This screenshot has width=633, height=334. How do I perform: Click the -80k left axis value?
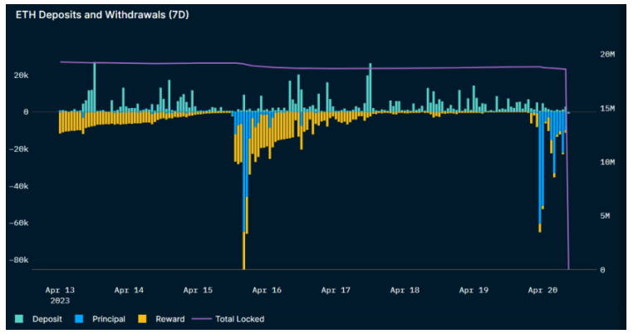coord(18,260)
